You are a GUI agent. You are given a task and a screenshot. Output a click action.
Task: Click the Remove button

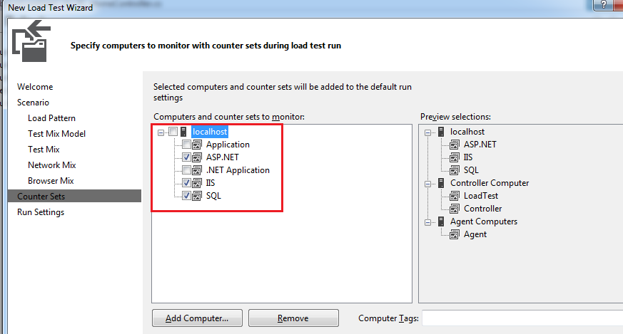pos(293,318)
